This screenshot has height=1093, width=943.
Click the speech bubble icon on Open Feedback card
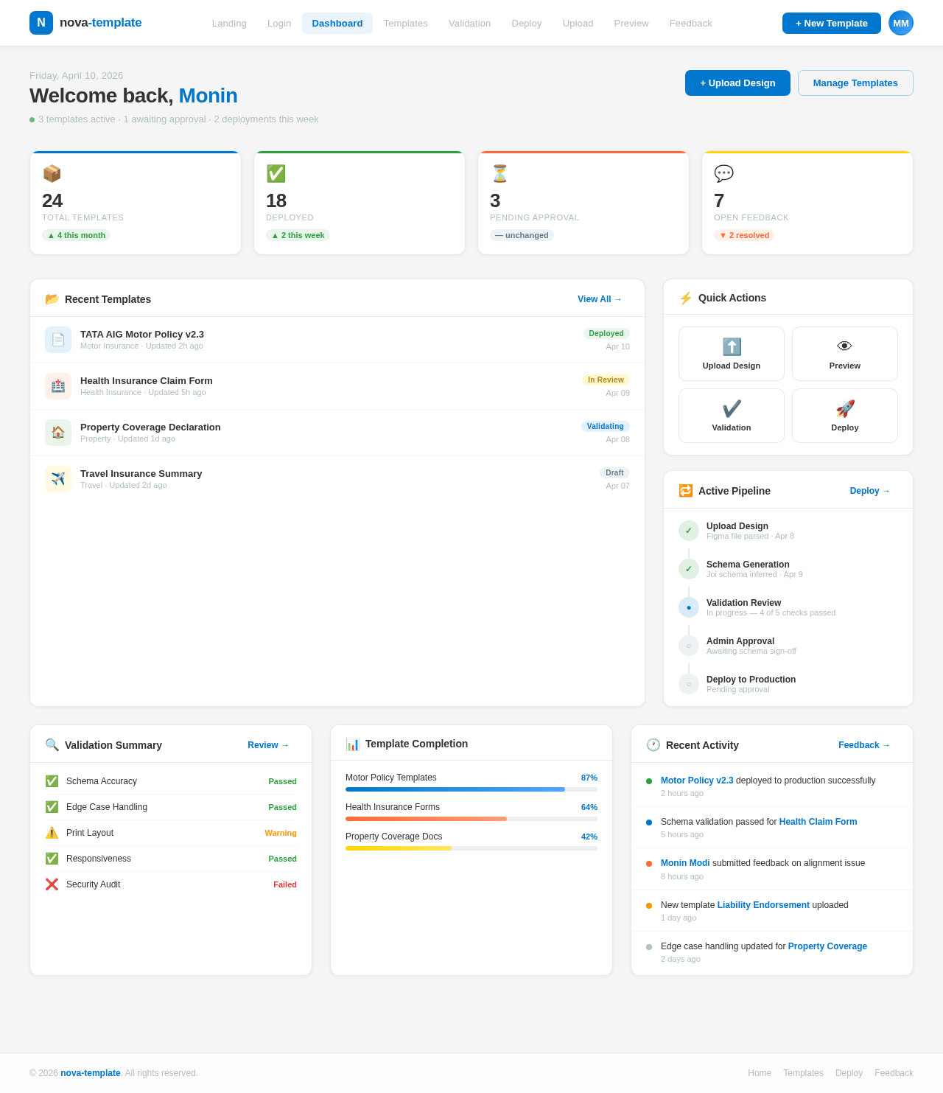[723, 174]
